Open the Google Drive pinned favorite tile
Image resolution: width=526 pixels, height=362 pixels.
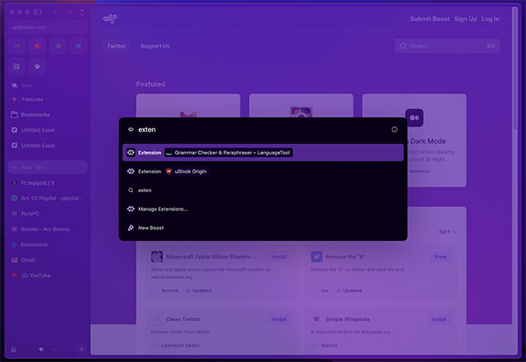click(x=58, y=46)
